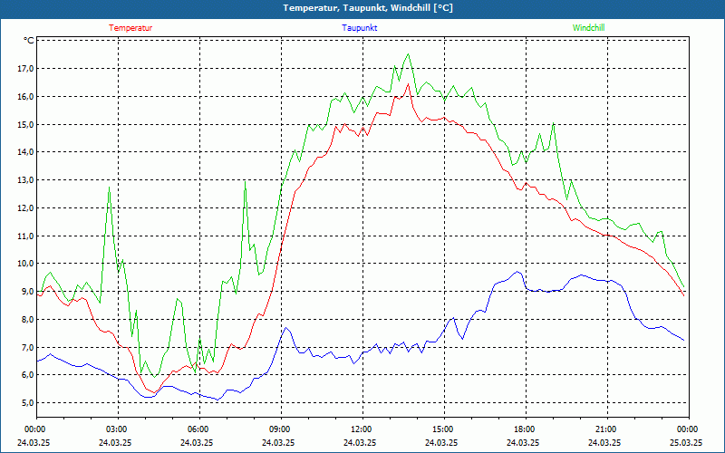This screenshot has height=453, width=725.
Task: Click the green Windchill legend label
Action: [x=589, y=27]
